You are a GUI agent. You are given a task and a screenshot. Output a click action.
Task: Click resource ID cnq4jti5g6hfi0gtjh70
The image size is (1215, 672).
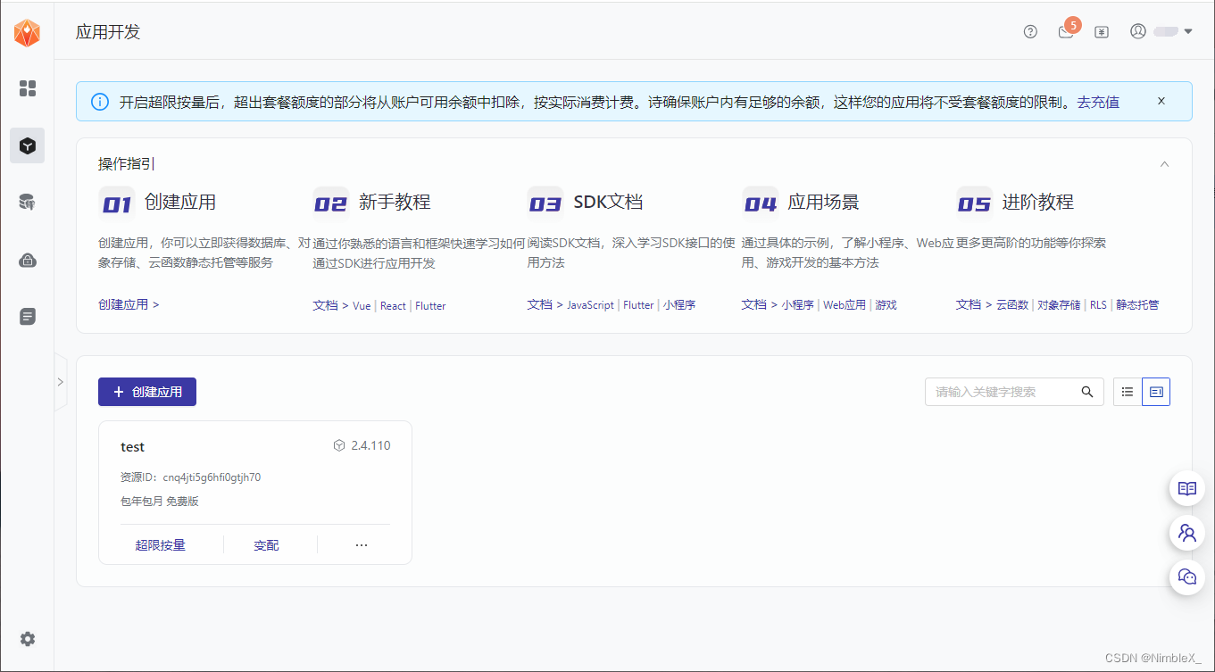click(212, 477)
